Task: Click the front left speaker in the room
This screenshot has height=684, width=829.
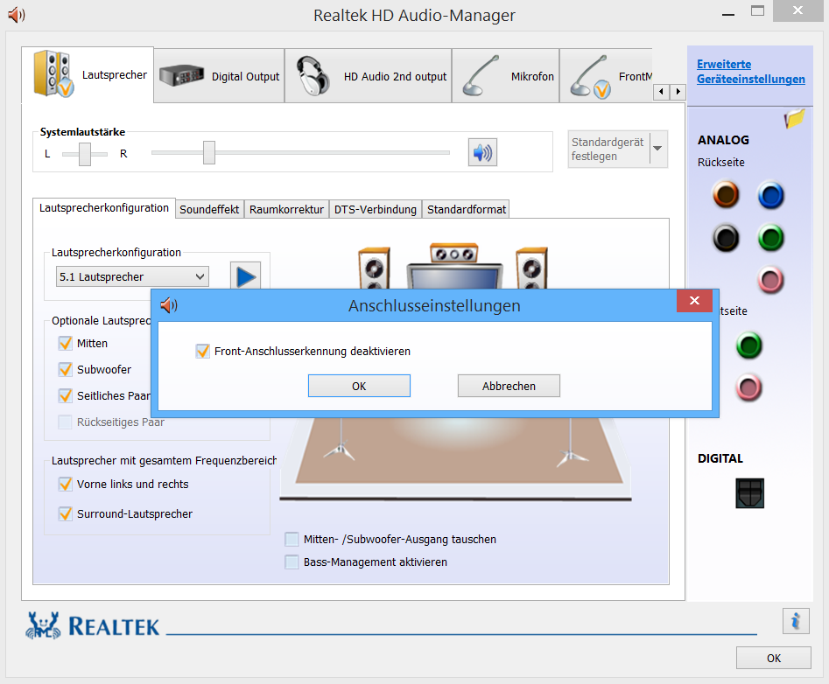Action: [x=375, y=268]
